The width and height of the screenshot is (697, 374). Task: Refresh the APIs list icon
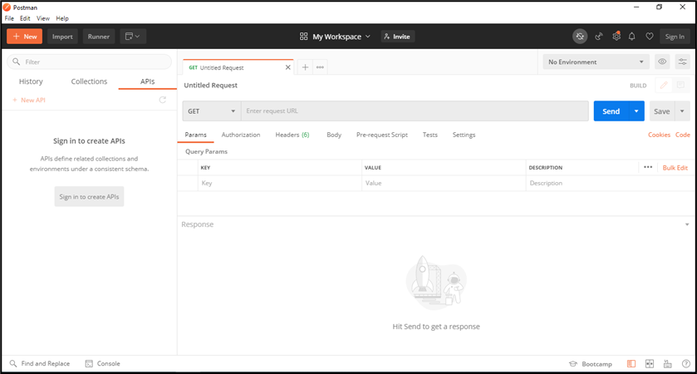pyautogui.click(x=163, y=100)
